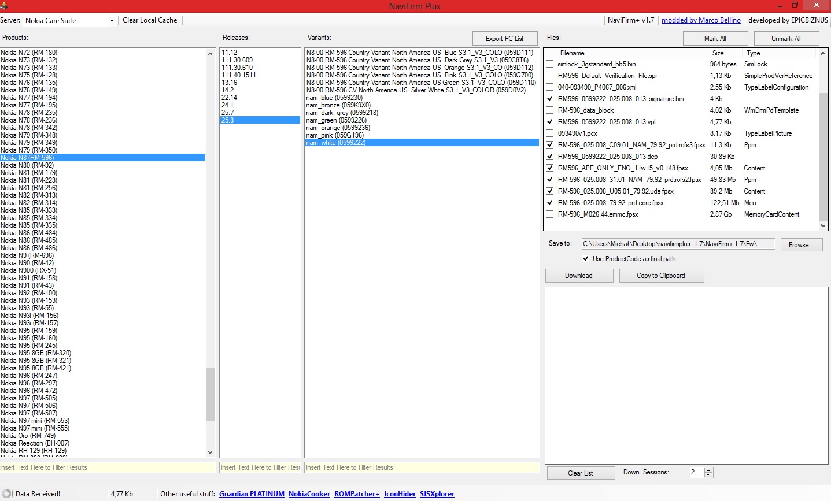Click the Save to path field

tap(678, 244)
